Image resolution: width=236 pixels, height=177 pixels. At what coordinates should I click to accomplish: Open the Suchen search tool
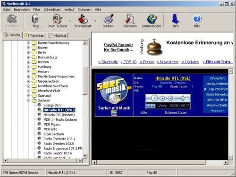pos(108,21)
